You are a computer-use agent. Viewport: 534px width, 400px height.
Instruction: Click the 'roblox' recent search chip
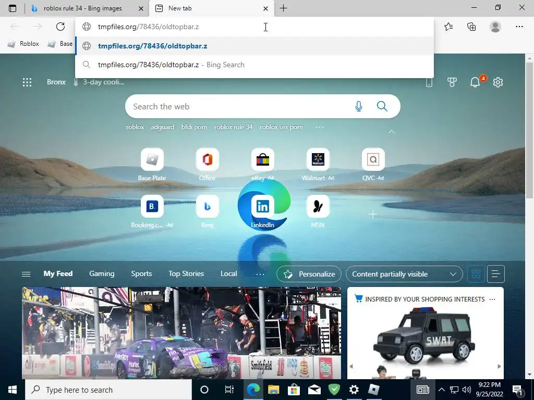point(135,127)
